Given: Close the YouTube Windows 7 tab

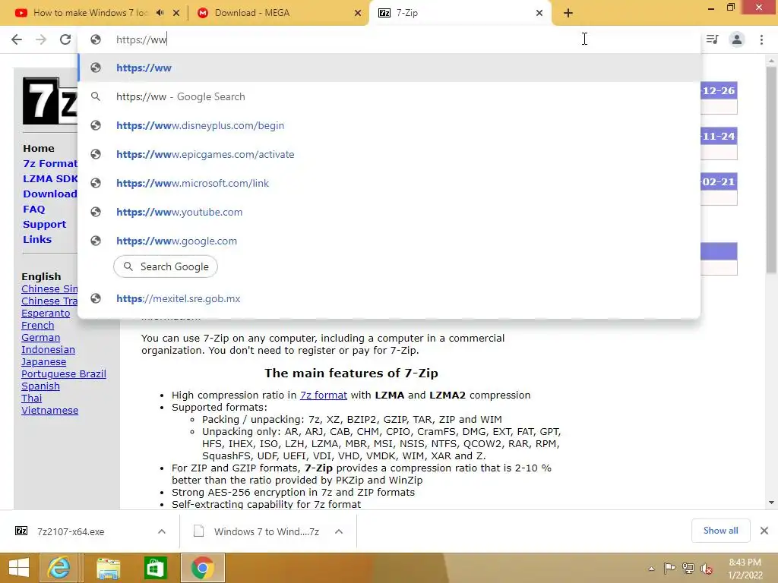Looking at the screenshot, I should 176,13.
